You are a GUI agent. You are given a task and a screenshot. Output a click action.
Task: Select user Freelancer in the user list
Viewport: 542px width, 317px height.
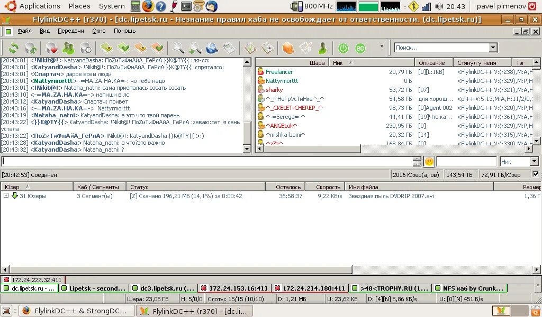pos(279,72)
